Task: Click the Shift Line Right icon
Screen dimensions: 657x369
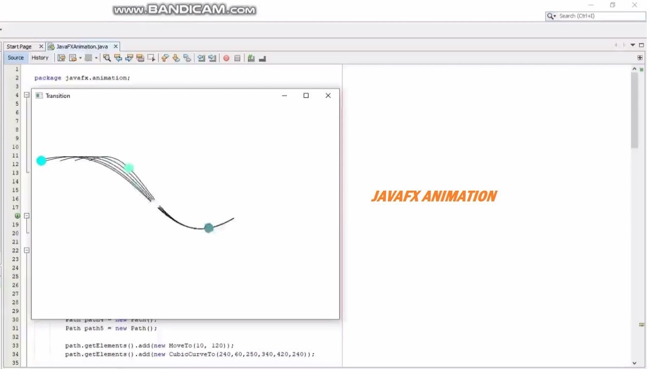Action: (x=212, y=58)
